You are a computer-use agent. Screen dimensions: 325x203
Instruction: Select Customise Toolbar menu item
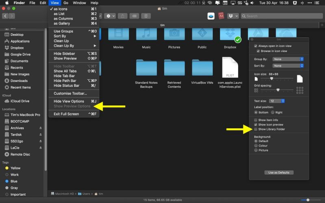(x=74, y=93)
